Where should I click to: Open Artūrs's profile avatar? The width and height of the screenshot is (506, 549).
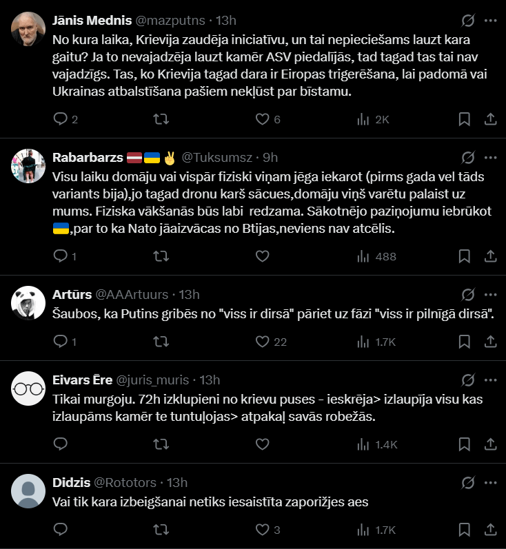pyautogui.click(x=29, y=301)
